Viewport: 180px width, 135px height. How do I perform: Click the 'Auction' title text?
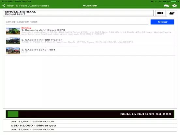click(x=90, y=6)
